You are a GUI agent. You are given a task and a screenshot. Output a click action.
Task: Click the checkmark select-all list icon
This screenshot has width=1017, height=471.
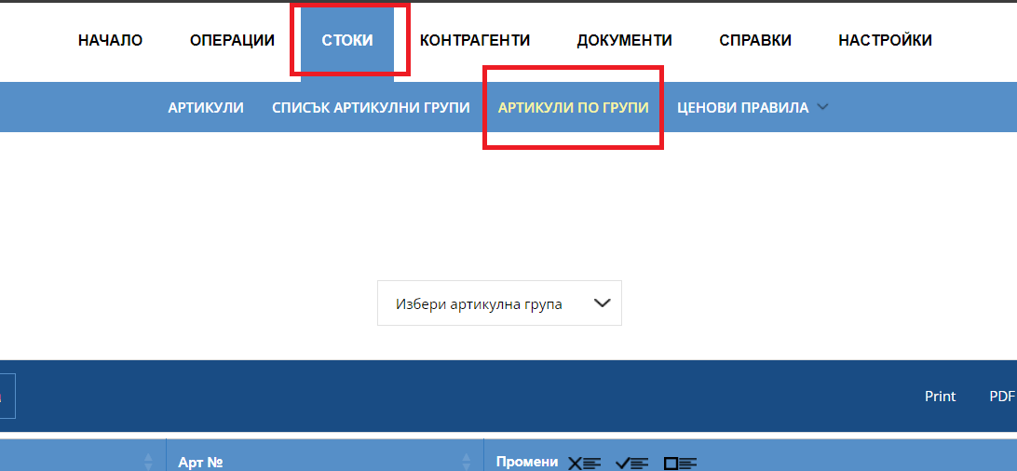click(631, 463)
